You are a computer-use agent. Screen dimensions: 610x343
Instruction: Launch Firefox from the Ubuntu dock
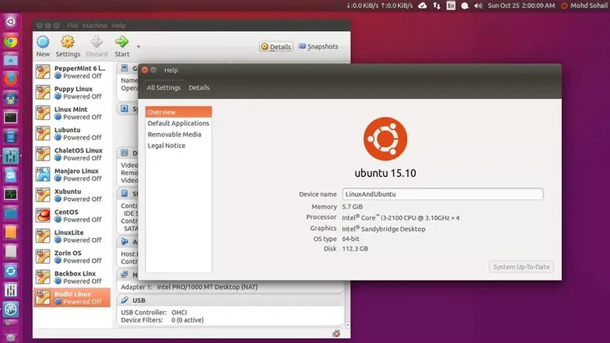[x=11, y=79]
